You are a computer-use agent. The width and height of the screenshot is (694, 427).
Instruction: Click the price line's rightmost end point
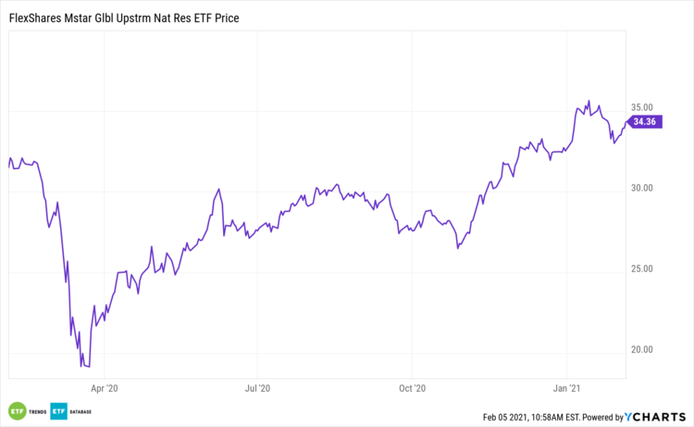coord(626,122)
